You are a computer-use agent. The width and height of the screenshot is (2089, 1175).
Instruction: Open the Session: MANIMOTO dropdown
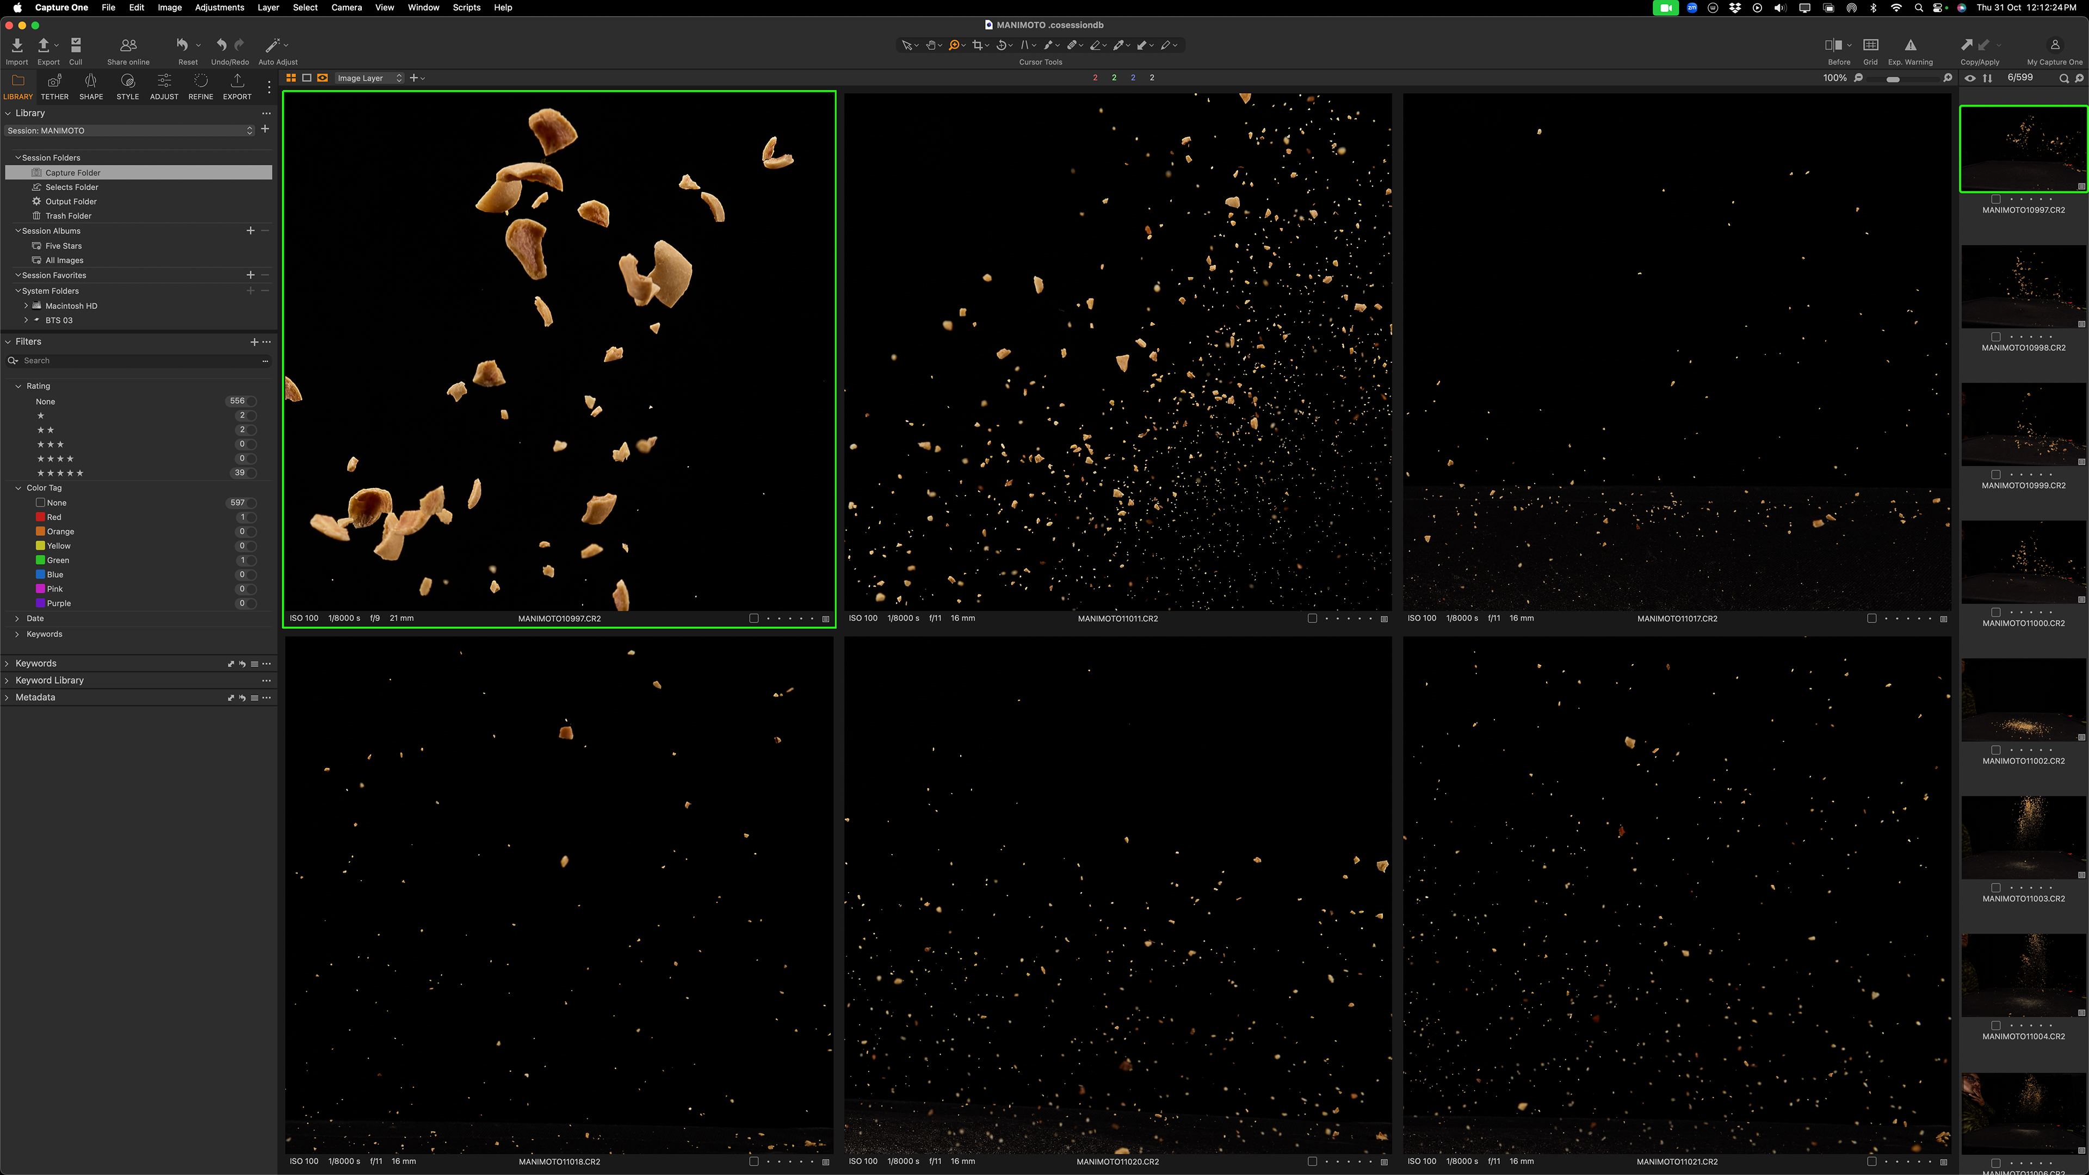[130, 131]
